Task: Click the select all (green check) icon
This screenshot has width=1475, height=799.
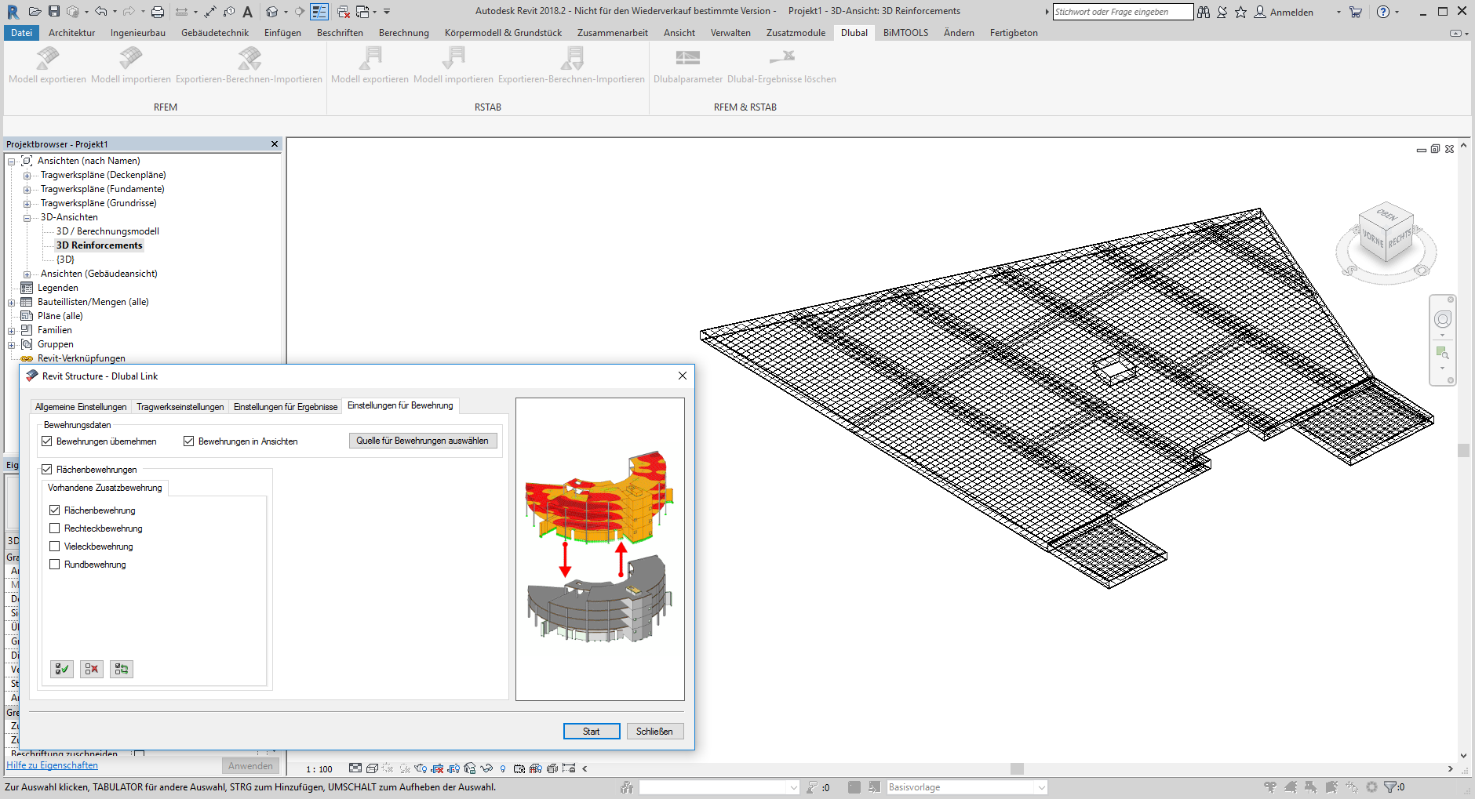Action: (x=62, y=669)
